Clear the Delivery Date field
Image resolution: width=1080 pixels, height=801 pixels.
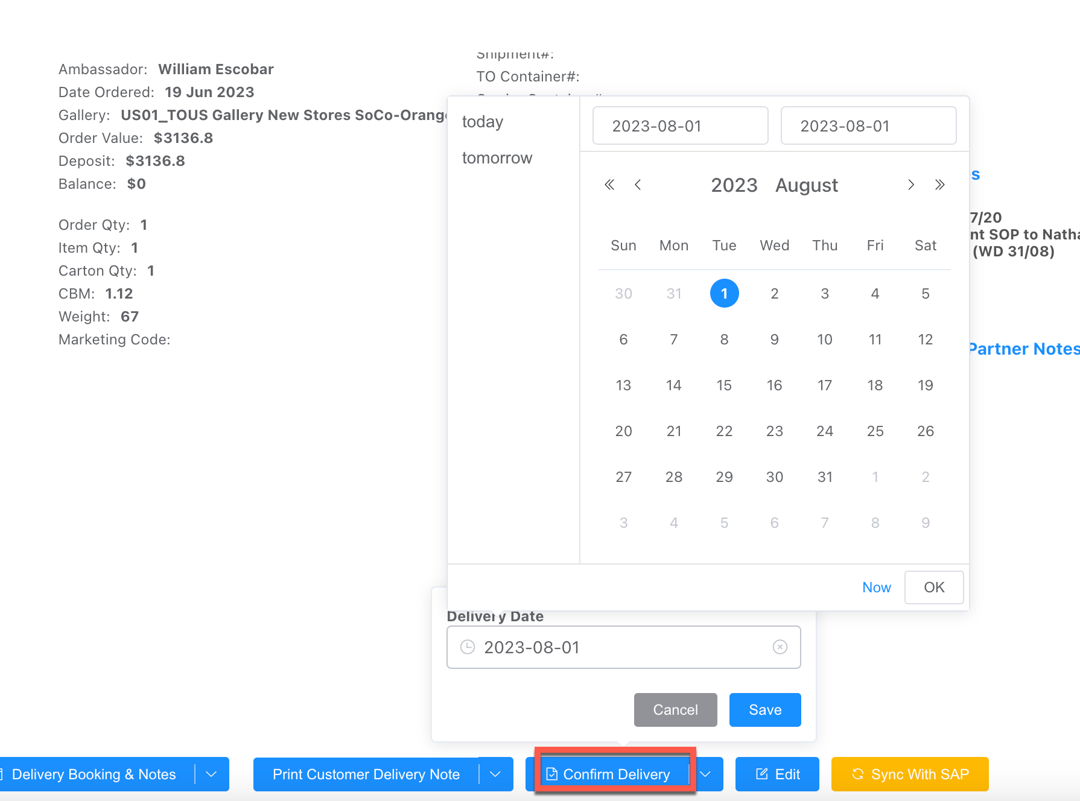pos(780,647)
